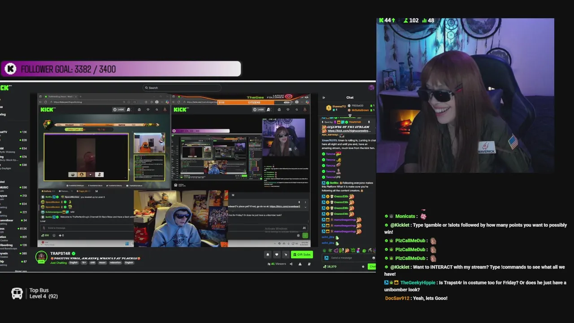Click the MrButteBrown leaderboard entry
The image size is (574, 323).
(x=360, y=110)
